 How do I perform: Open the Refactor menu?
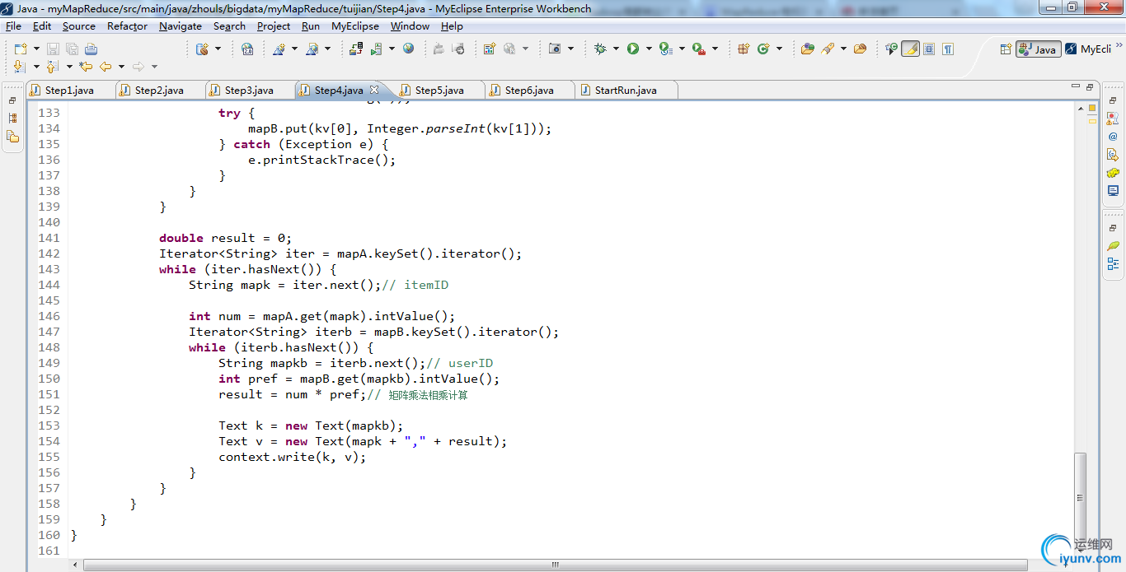pyautogui.click(x=127, y=26)
